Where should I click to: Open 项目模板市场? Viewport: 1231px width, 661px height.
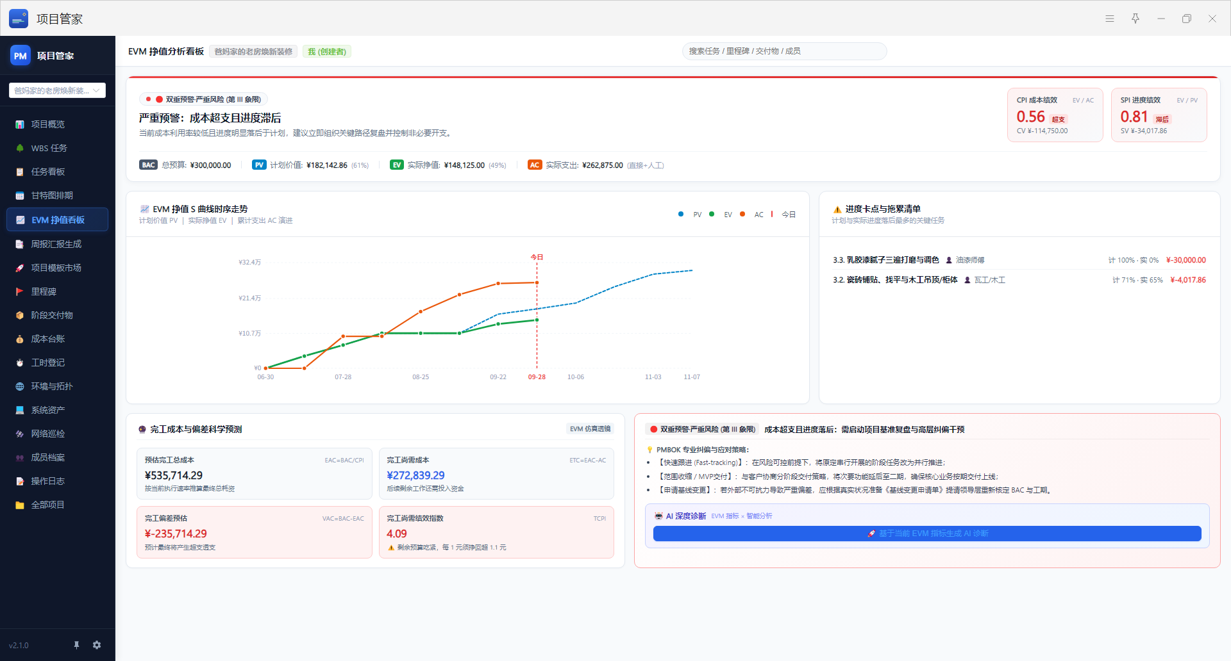pyautogui.click(x=57, y=268)
